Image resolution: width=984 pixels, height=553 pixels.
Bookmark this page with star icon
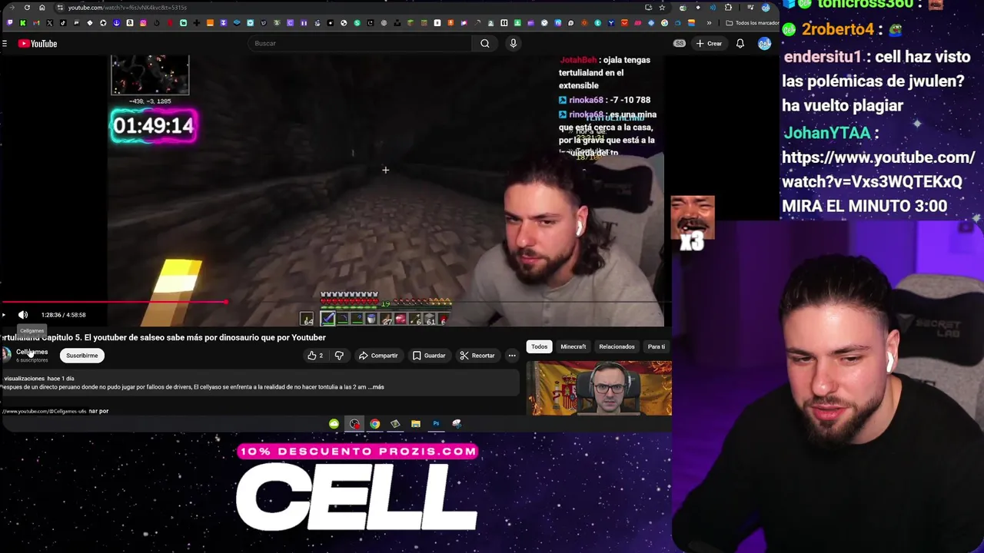(662, 8)
